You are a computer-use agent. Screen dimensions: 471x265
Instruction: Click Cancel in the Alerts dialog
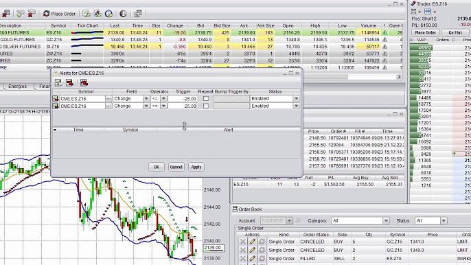(x=176, y=167)
